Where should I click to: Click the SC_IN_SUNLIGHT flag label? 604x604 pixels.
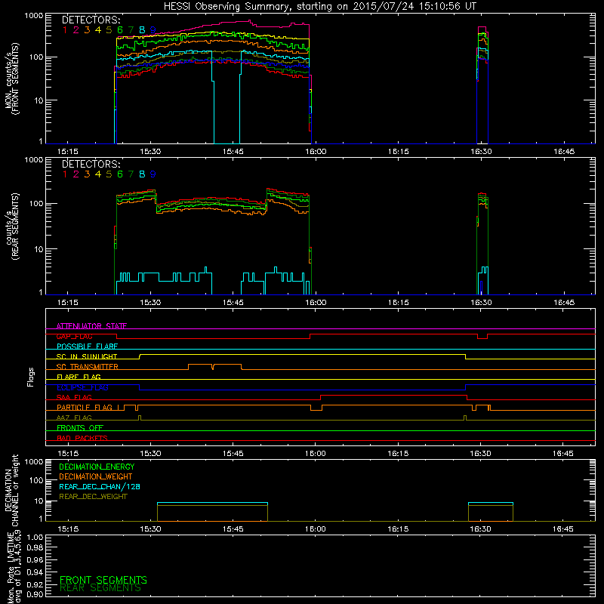tap(87, 356)
